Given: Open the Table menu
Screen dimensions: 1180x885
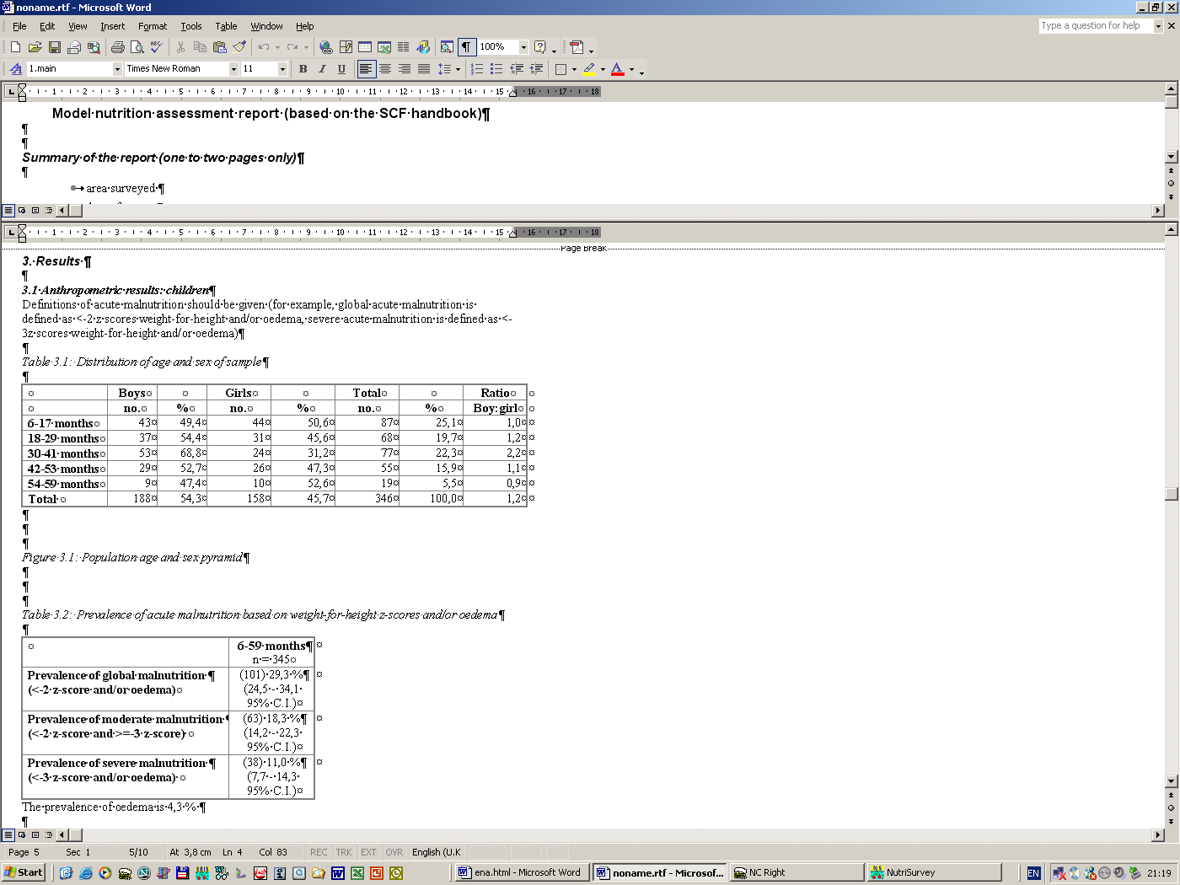Looking at the screenshot, I should (226, 26).
